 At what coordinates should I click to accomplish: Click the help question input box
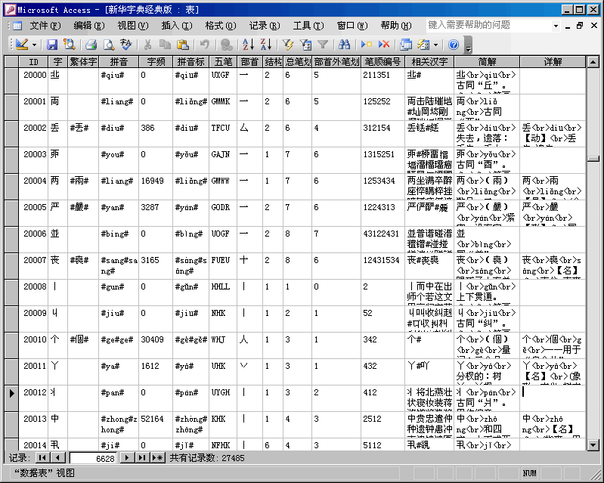488,26
